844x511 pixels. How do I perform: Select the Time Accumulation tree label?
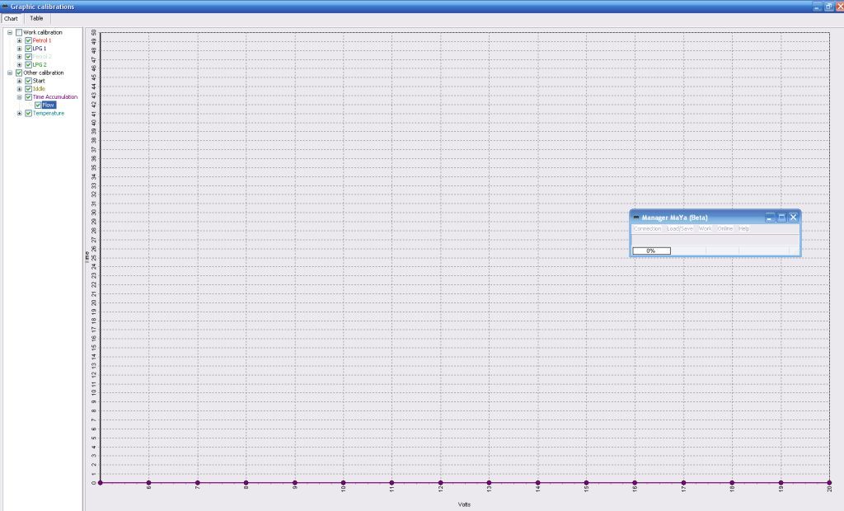[55, 97]
